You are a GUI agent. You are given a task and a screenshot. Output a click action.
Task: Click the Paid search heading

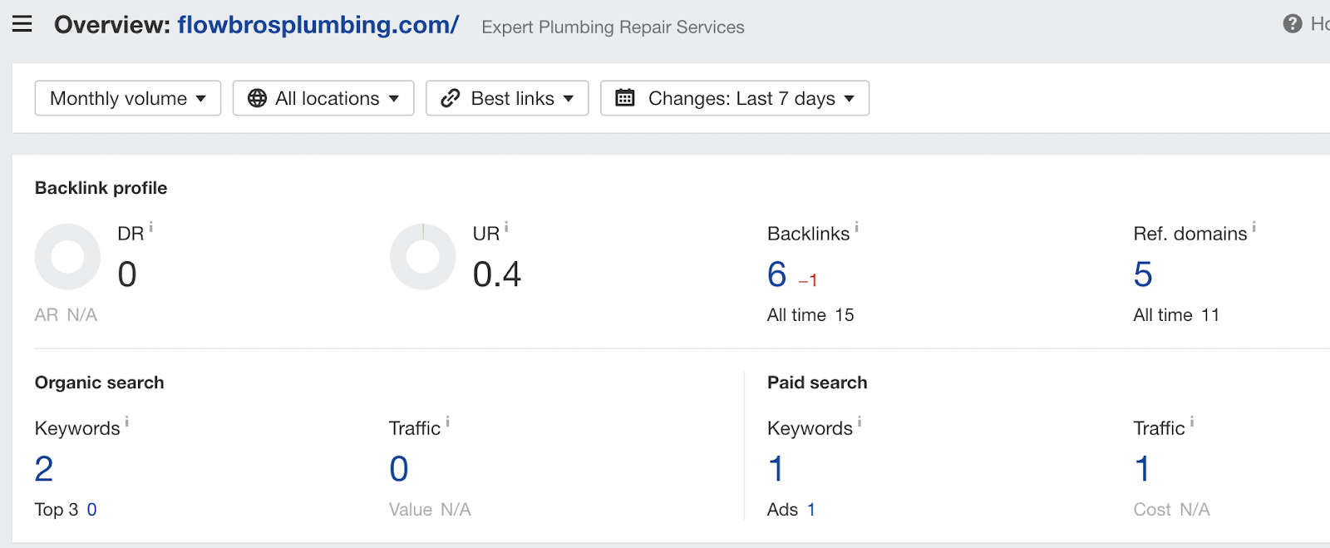[817, 383]
